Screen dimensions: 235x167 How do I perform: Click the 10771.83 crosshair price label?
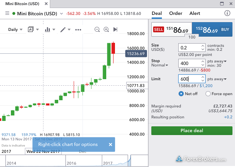click(x=137, y=86)
